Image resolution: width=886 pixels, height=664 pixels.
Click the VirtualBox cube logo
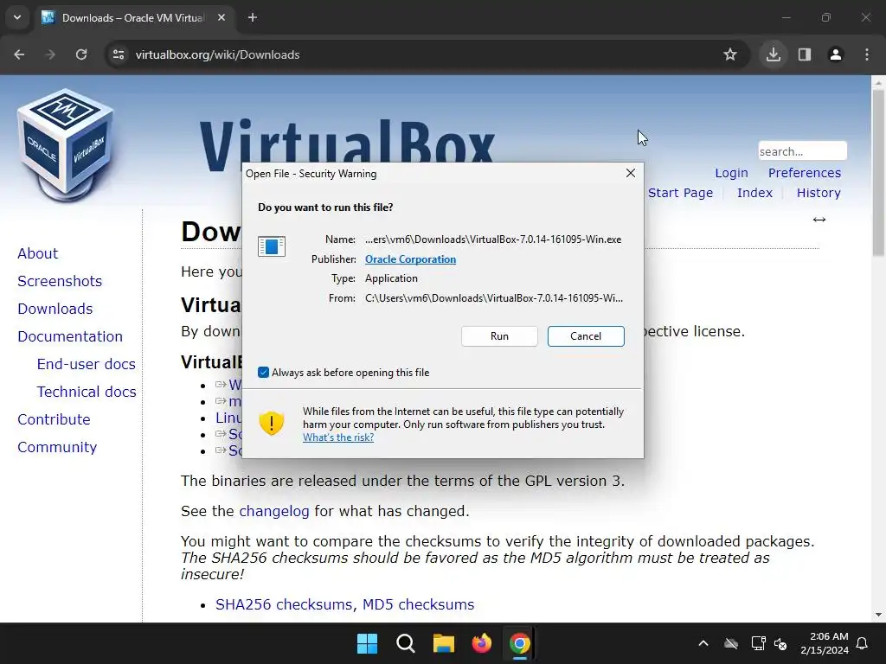66,145
